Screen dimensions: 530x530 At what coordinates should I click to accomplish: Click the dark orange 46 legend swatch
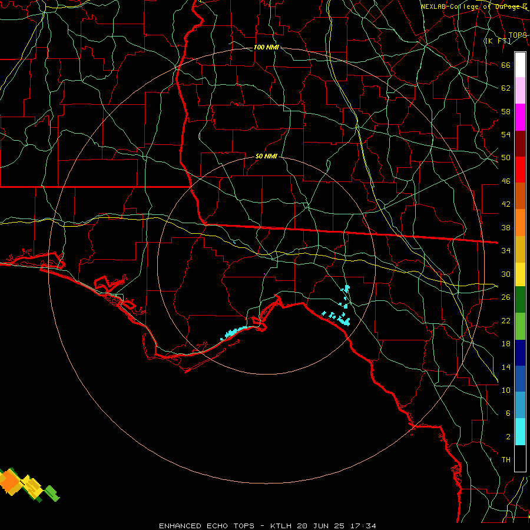[x=520, y=196]
